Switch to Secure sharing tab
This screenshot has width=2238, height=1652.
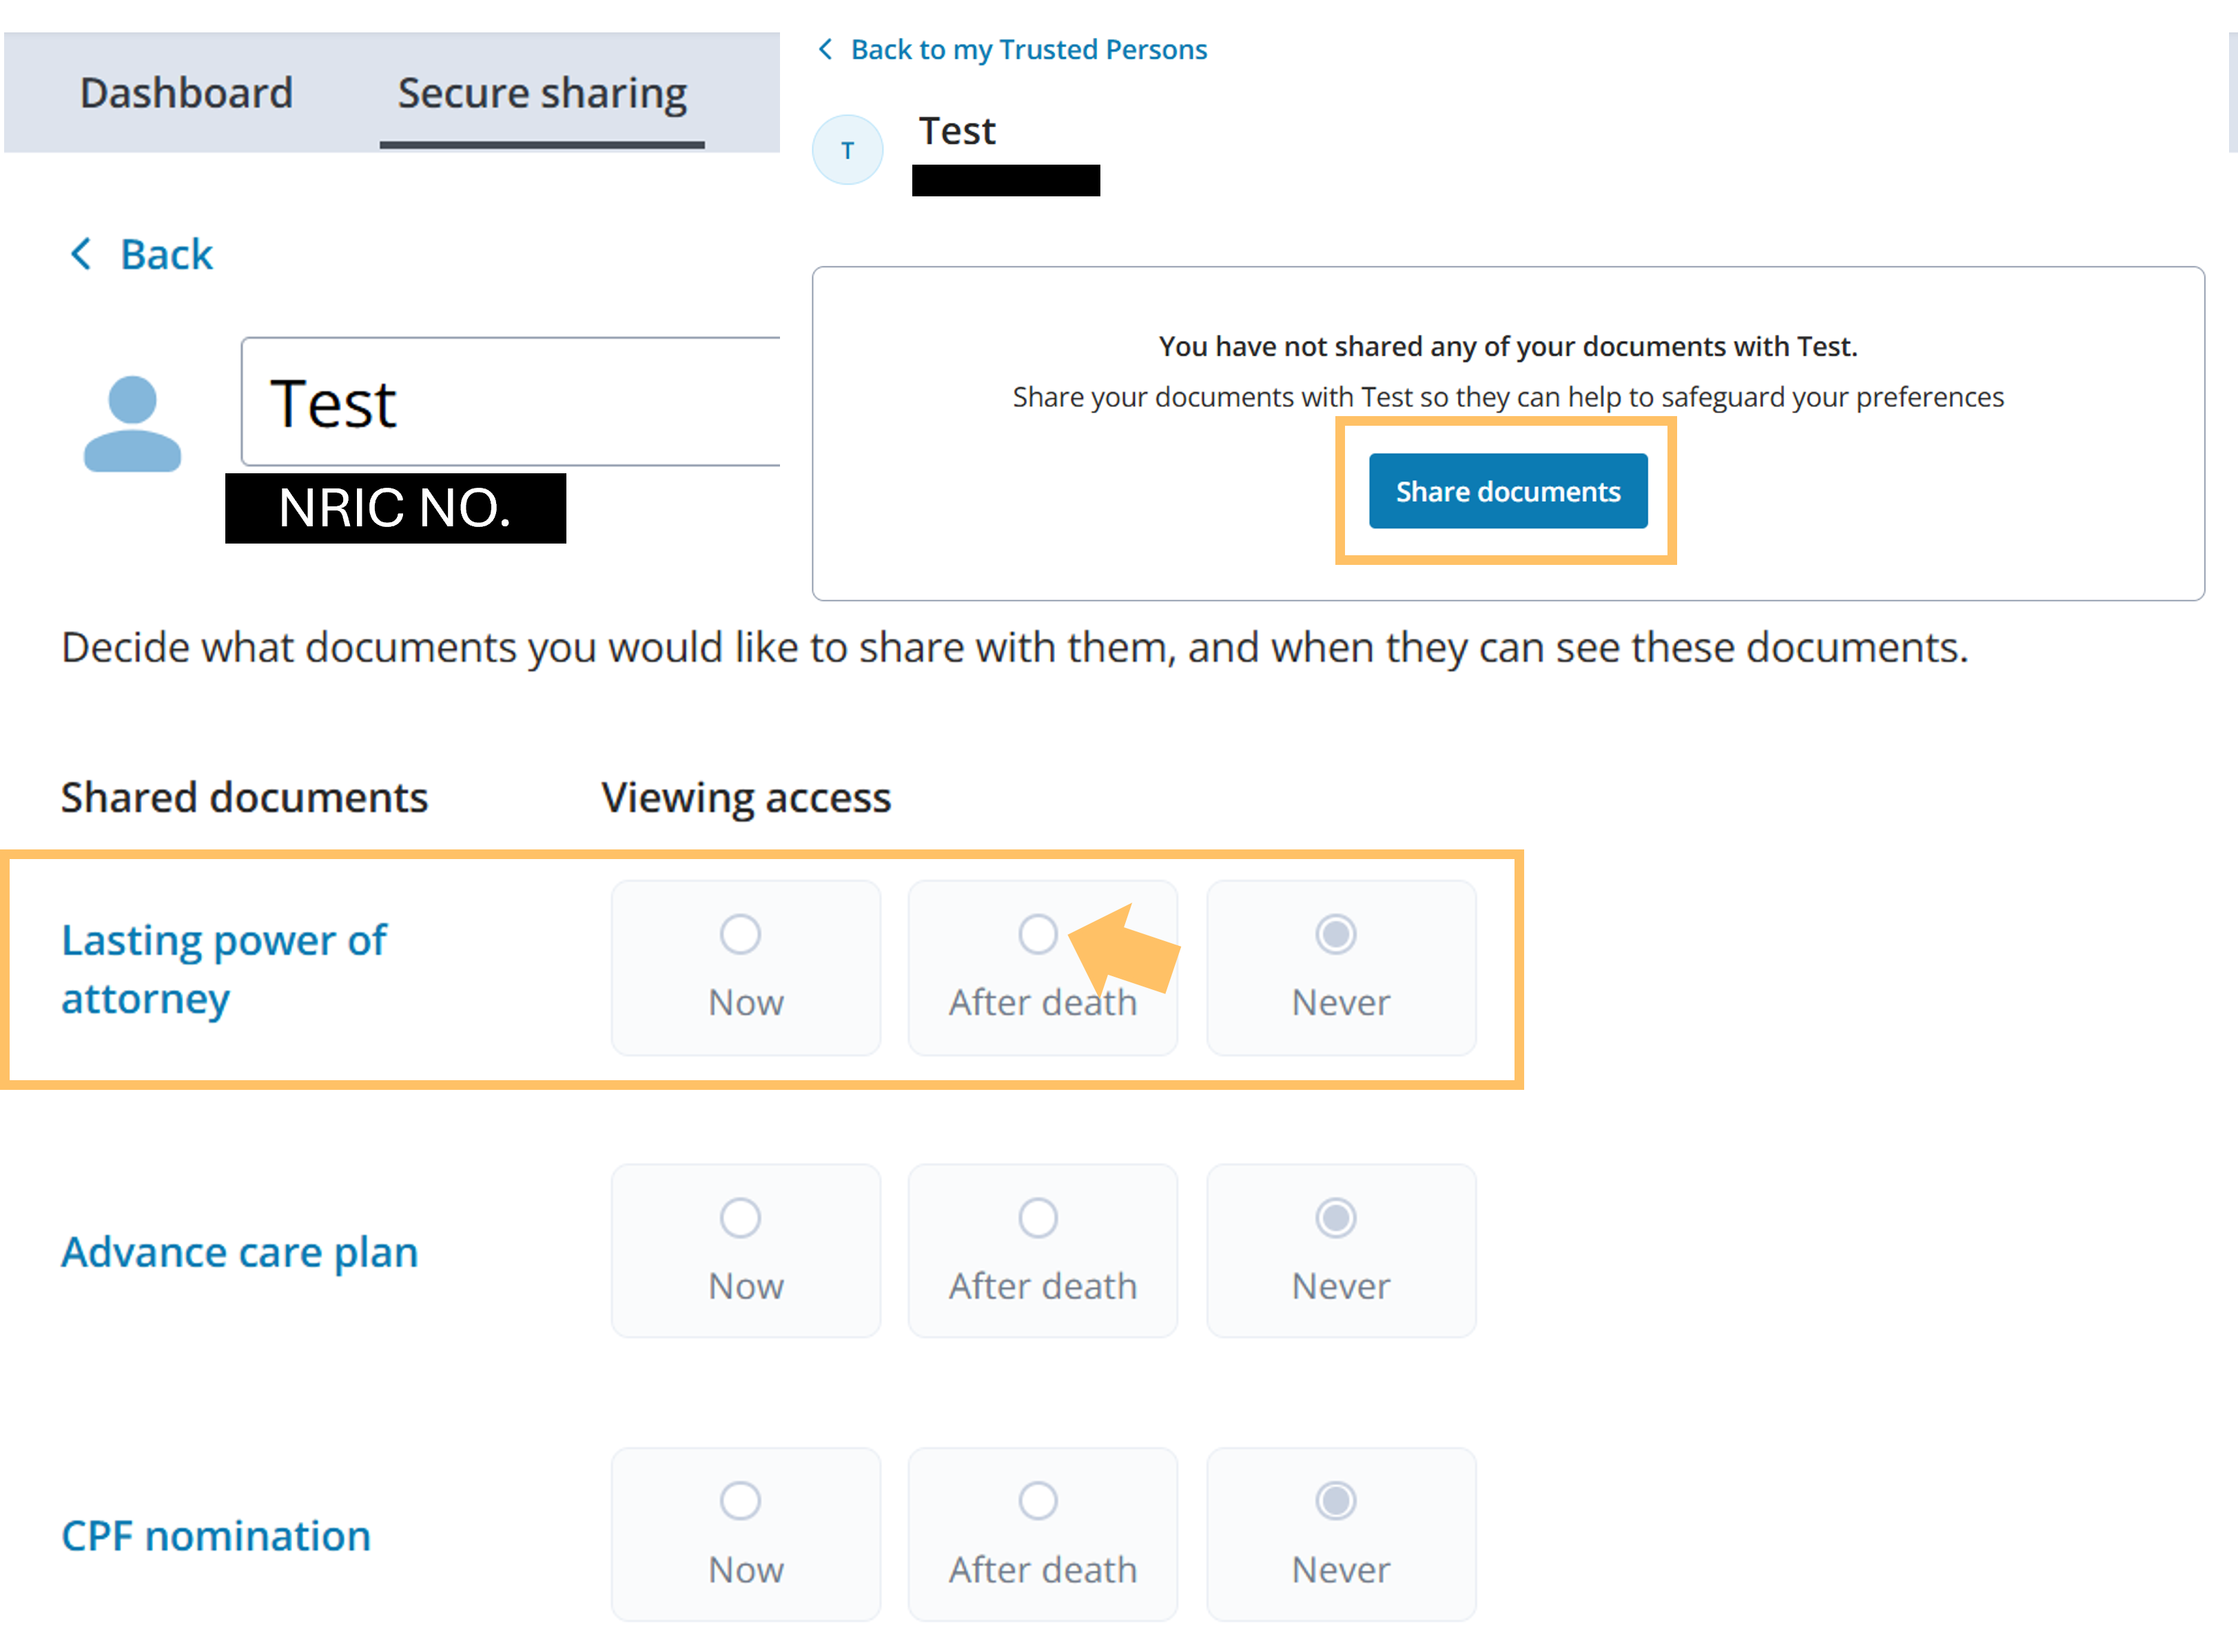(x=542, y=93)
